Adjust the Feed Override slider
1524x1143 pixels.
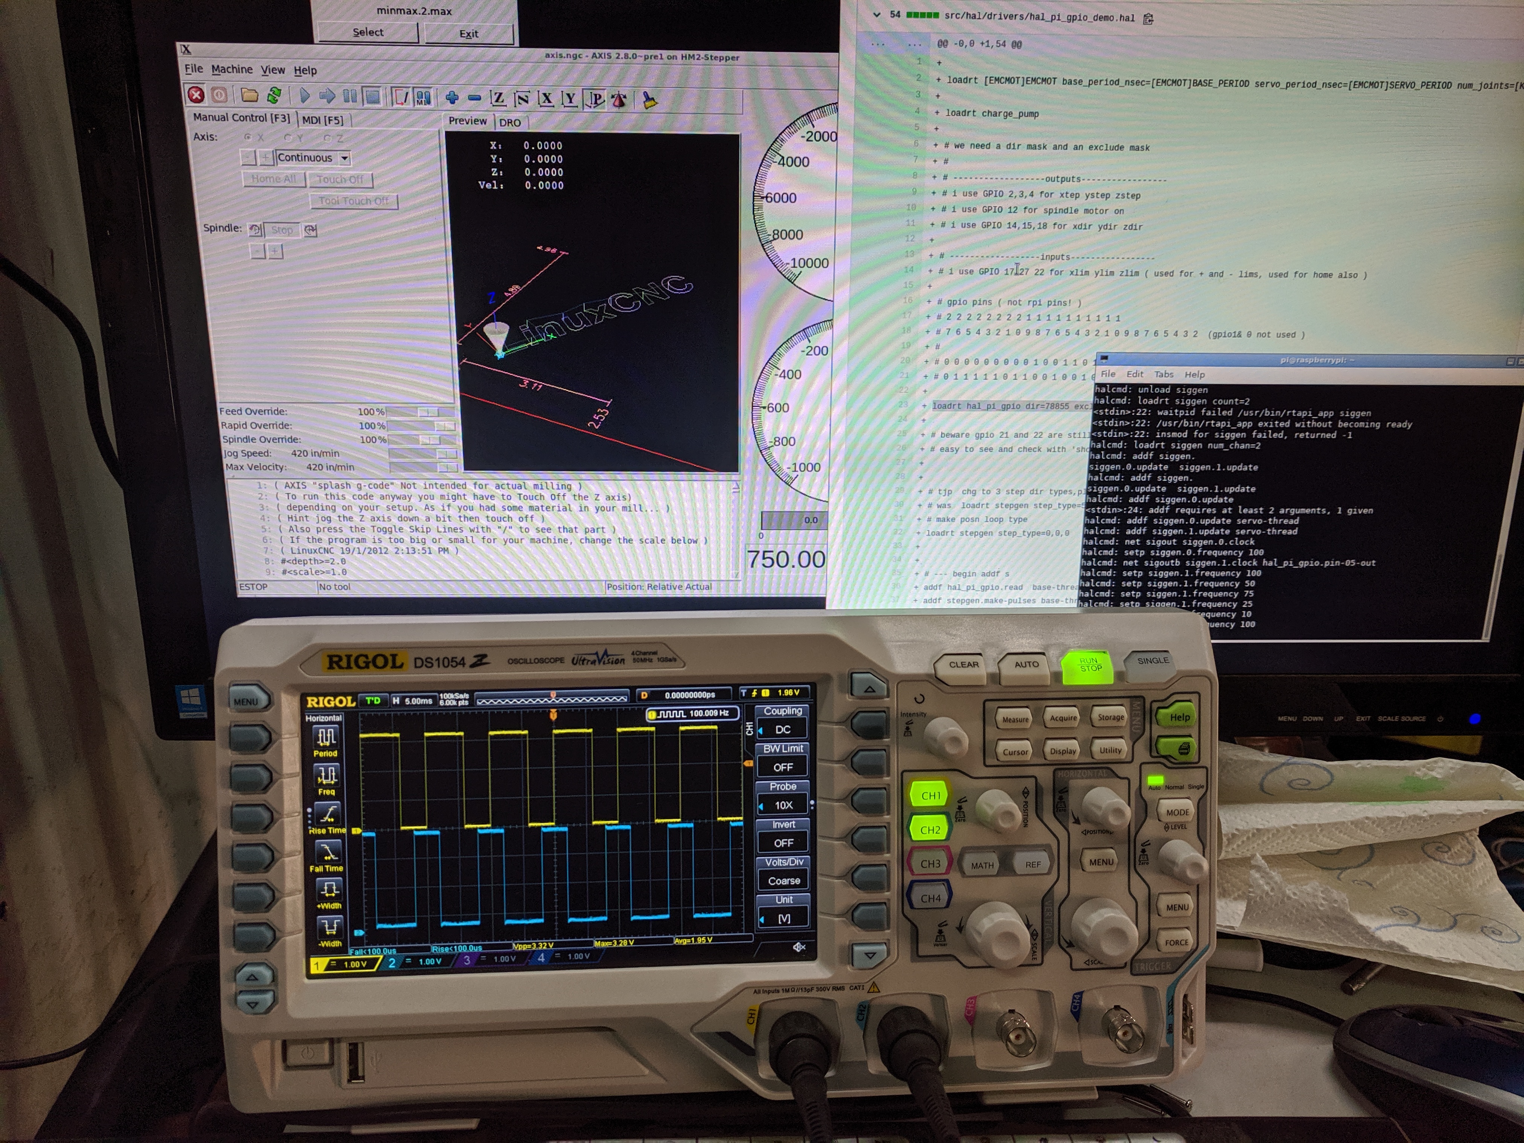pos(421,411)
